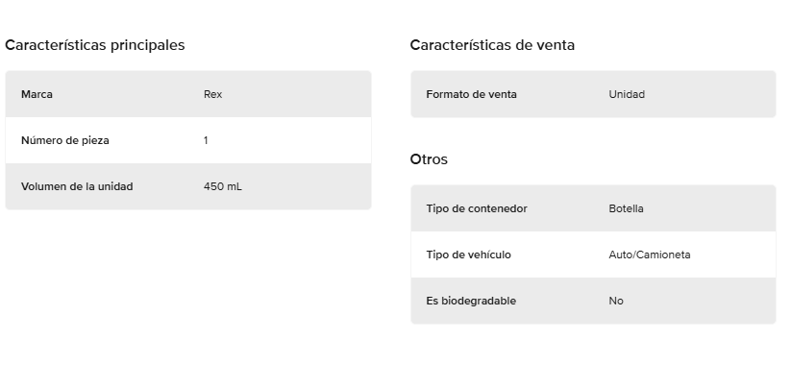Click the Características de venta heading
This screenshot has width=791, height=388.
pyautogui.click(x=492, y=45)
